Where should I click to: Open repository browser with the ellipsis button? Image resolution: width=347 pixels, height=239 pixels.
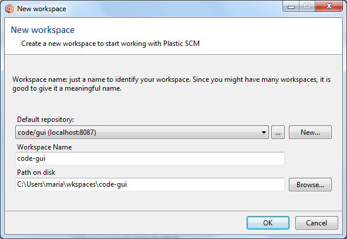278,132
